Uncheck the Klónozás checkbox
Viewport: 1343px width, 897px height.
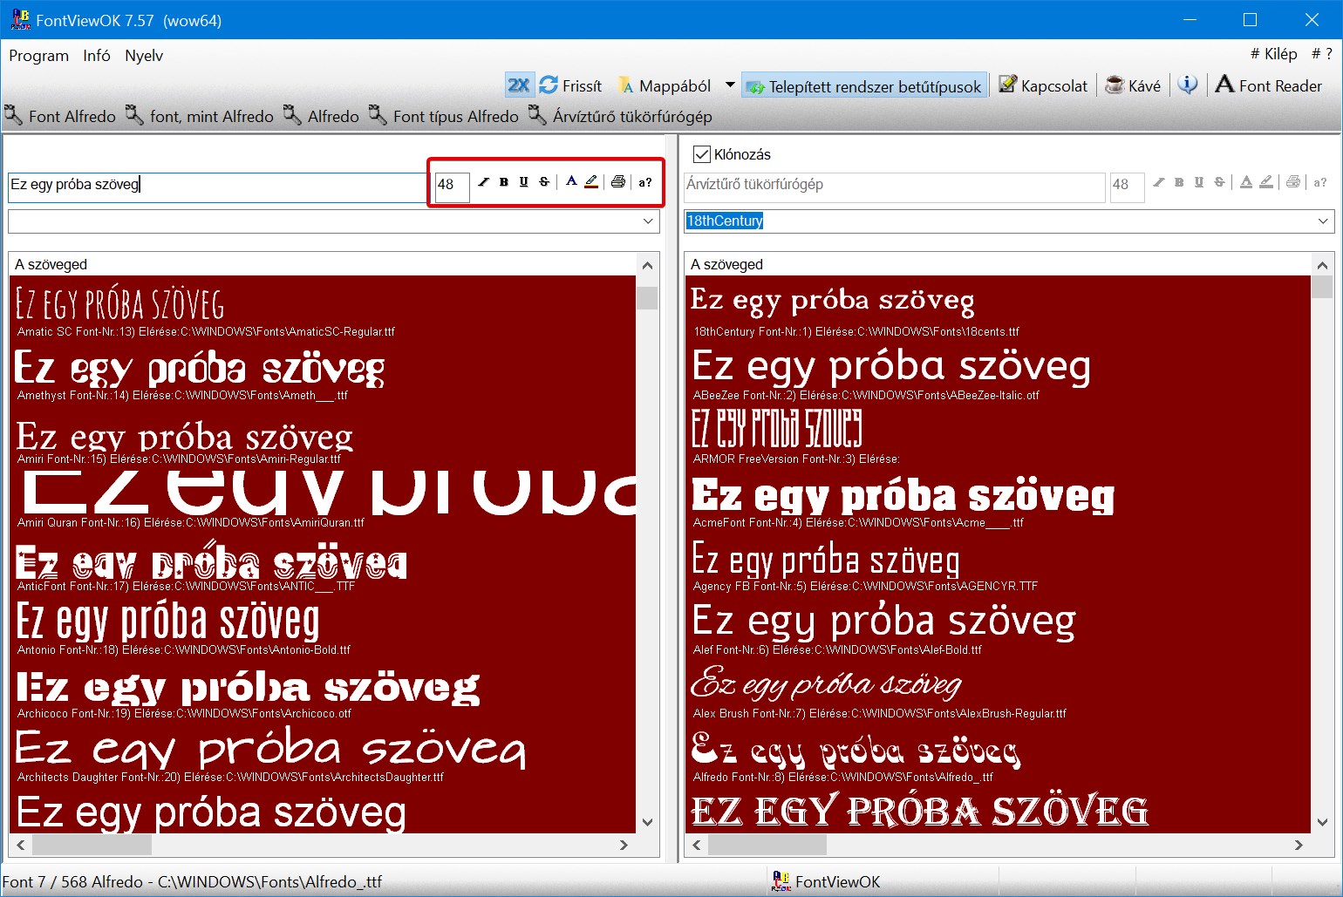coord(701,154)
